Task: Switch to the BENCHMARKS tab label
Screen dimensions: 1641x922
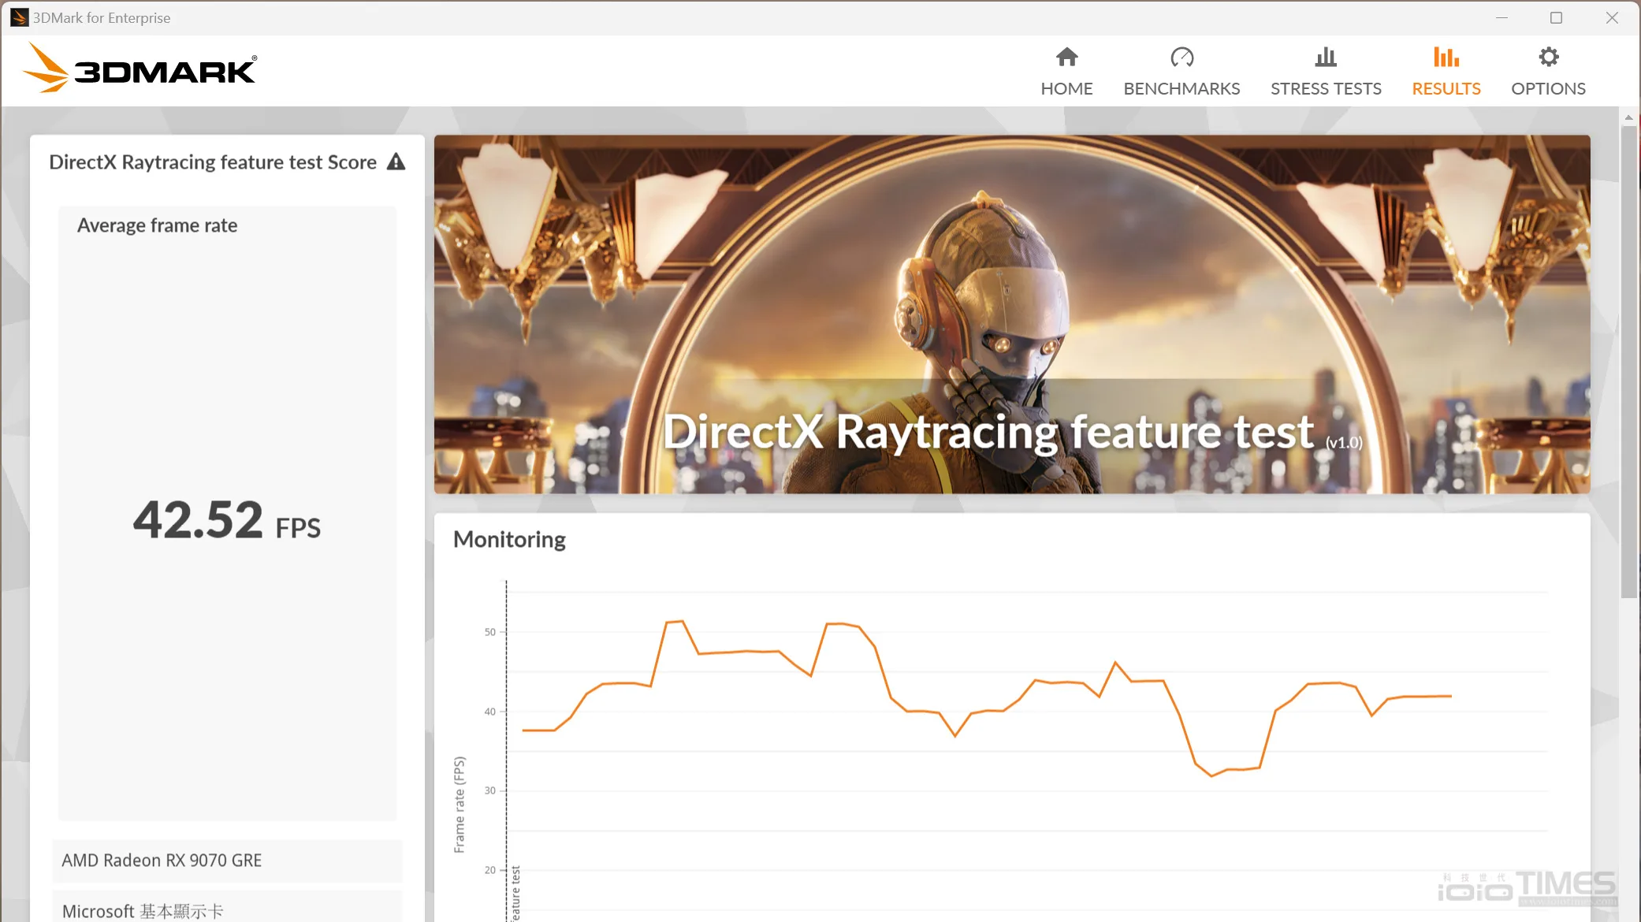Action: (x=1181, y=88)
